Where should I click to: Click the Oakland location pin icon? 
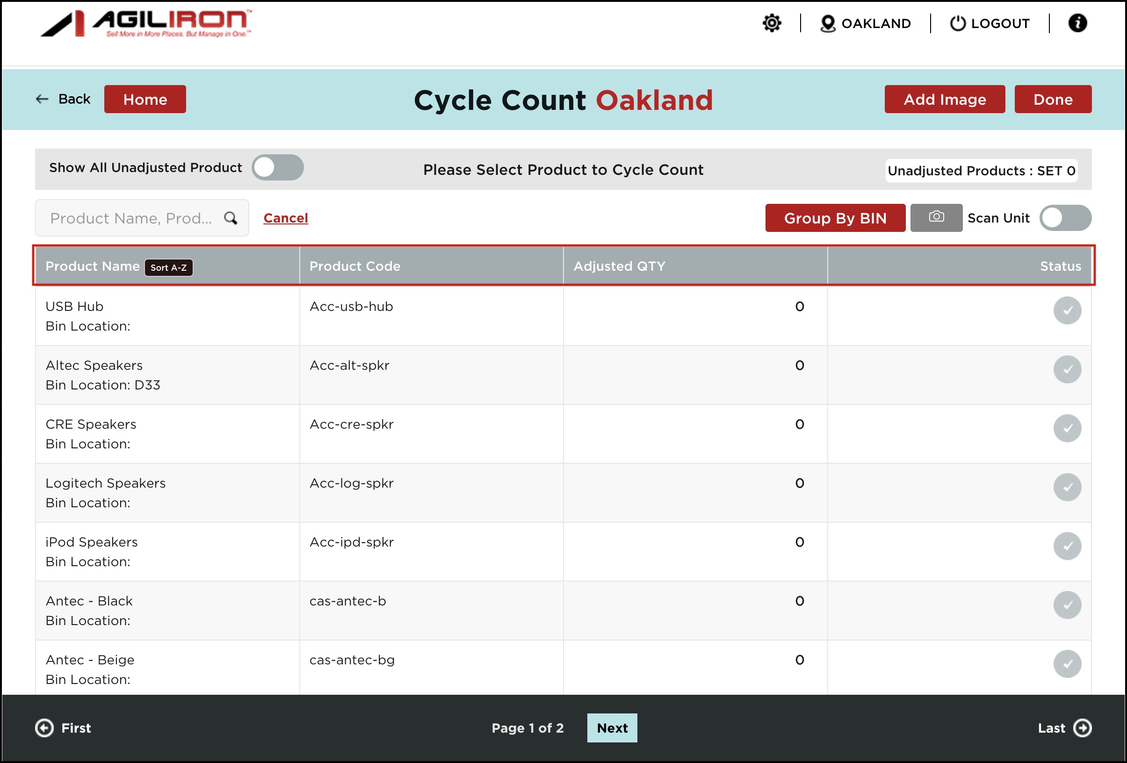coord(827,23)
